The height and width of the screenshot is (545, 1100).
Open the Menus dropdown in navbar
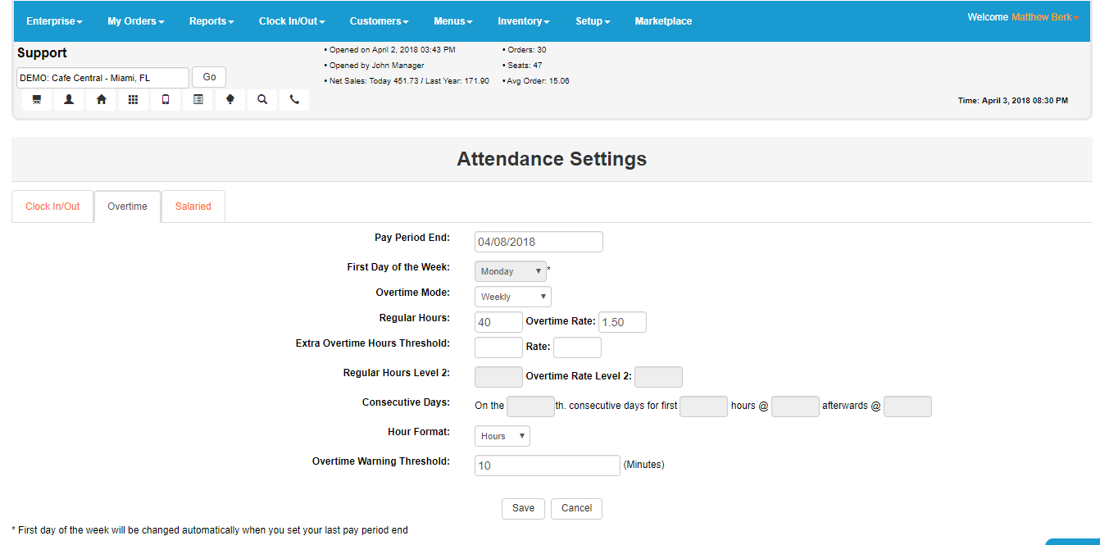click(x=453, y=21)
